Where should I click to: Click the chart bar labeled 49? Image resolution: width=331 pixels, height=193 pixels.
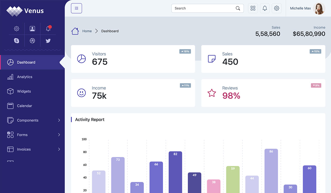click(x=194, y=183)
